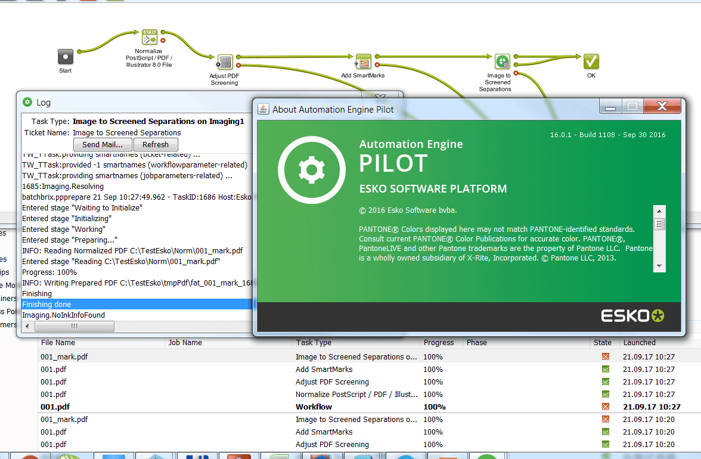Click the Log horizontal scrollbar left arrow
The width and height of the screenshot is (701, 459).
27,326
